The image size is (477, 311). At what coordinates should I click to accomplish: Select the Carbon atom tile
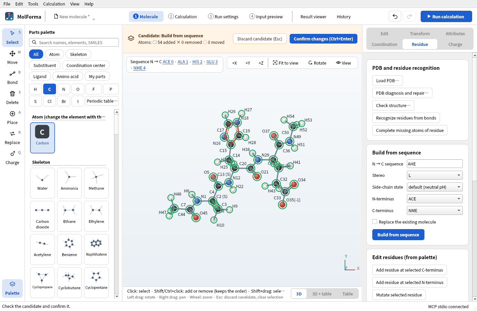point(43,138)
